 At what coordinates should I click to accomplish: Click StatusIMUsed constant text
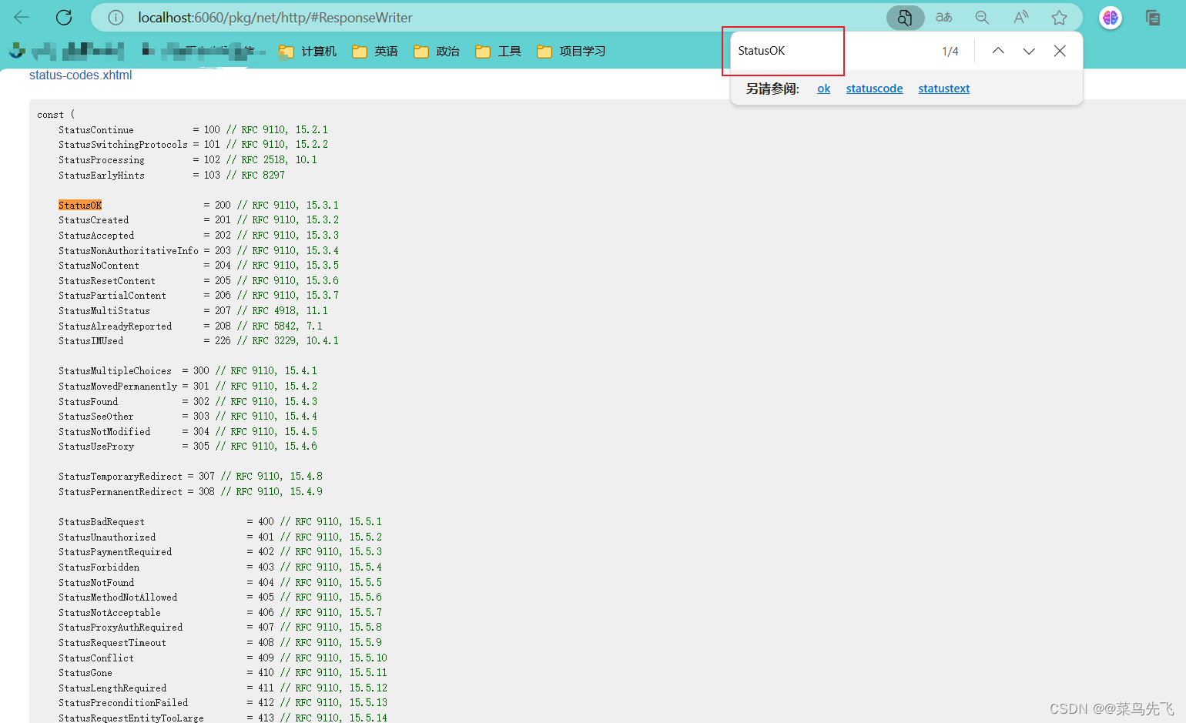coord(91,340)
